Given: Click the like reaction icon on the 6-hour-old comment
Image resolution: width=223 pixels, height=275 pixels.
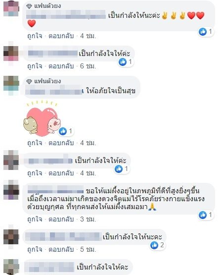Looking at the screenshot, I should coord(123,62).
